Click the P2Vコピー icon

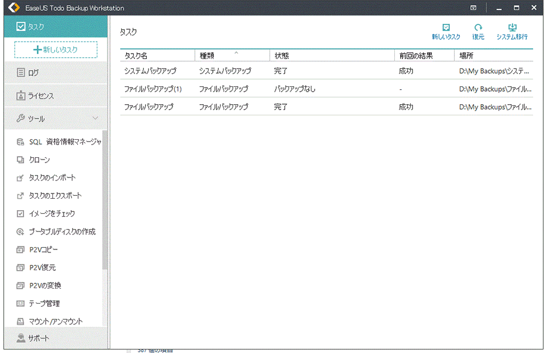pos(20,249)
